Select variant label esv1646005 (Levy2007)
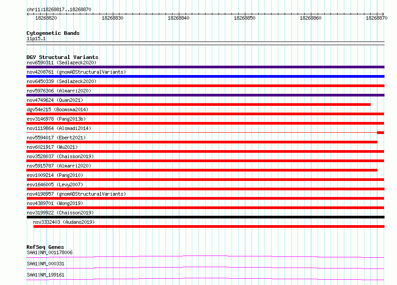The image size is (397, 285). point(55,184)
